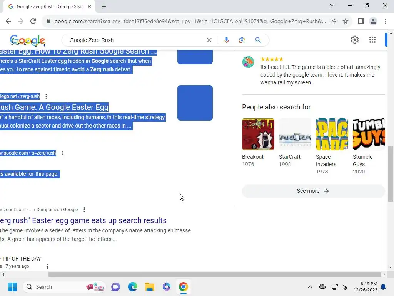The width and height of the screenshot is (394, 296).
Task: Open options for zdnet.com result
Action: click(84, 210)
